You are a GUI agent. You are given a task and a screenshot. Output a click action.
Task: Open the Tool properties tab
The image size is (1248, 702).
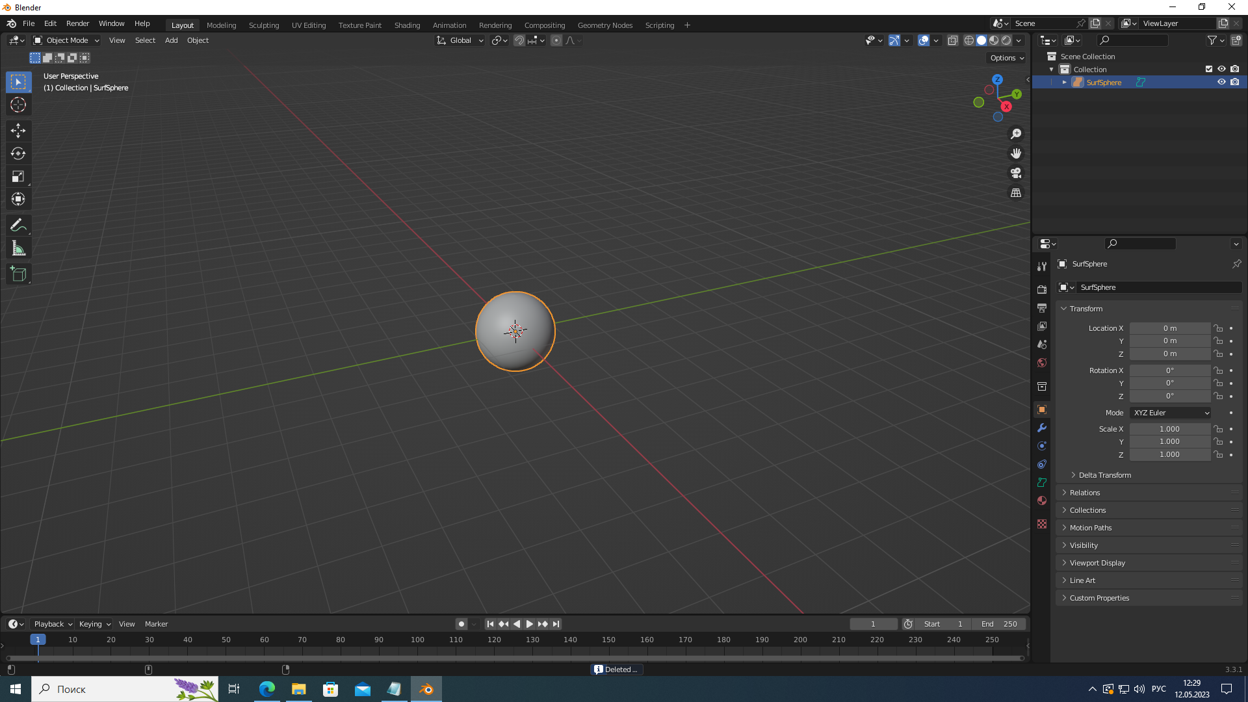pyautogui.click(x=1042, y=266)
